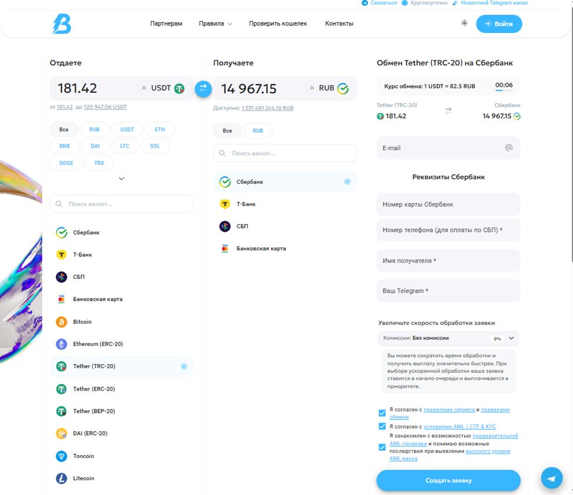Screen dimensions: 573x495
Task: Expand more currency filter tags chevron
Action: pos(121,179)
